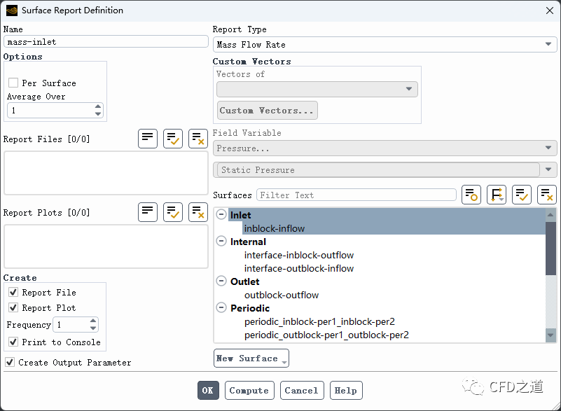Select all Report Plots with the checkmark icon
The image size is (561, 411).
pos(173,212)
